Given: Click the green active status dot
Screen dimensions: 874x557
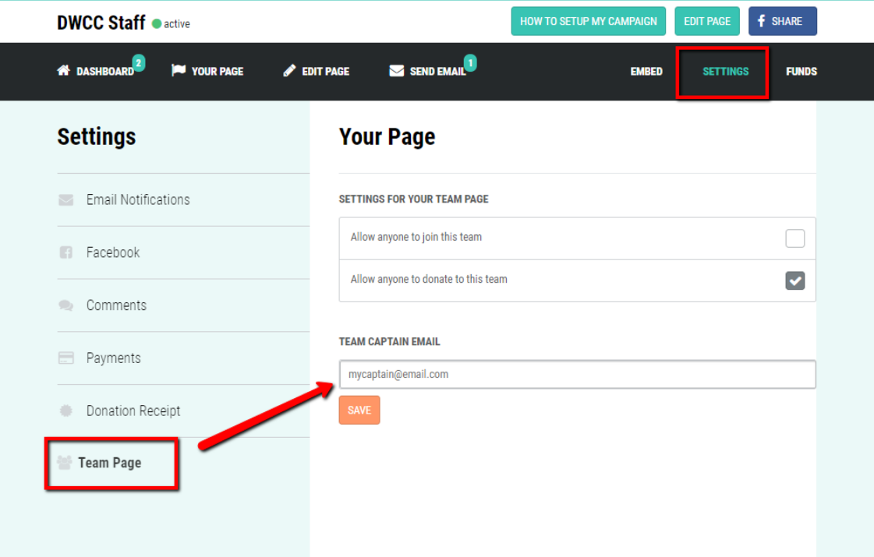Looking at the screenshot, I should (x=157, y=23).
